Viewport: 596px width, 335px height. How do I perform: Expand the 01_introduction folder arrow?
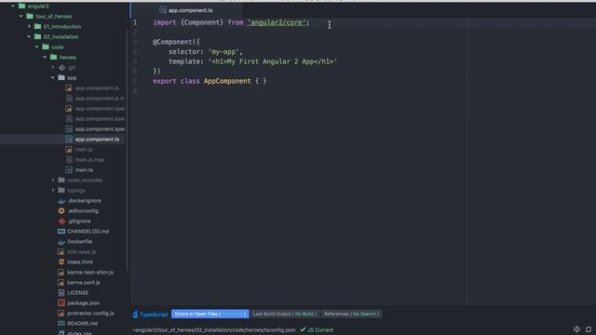click(29, 27)
